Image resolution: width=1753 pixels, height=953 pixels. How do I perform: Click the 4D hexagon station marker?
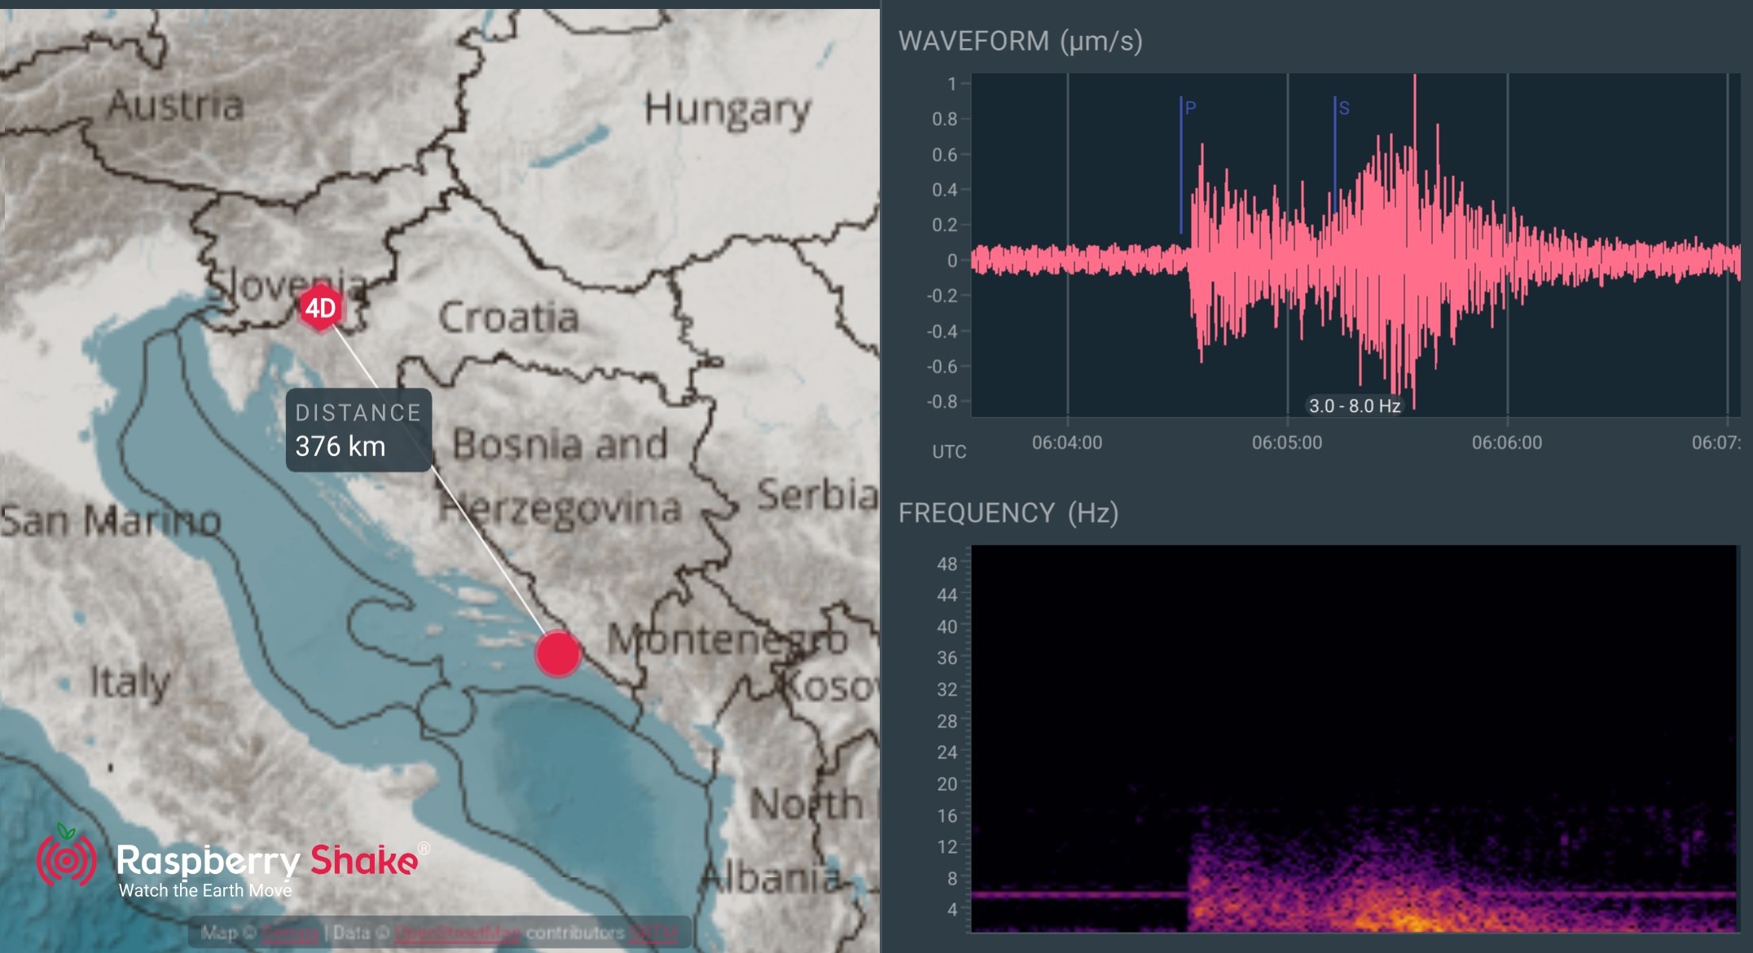pyautogui.click(x=320, y=308)
